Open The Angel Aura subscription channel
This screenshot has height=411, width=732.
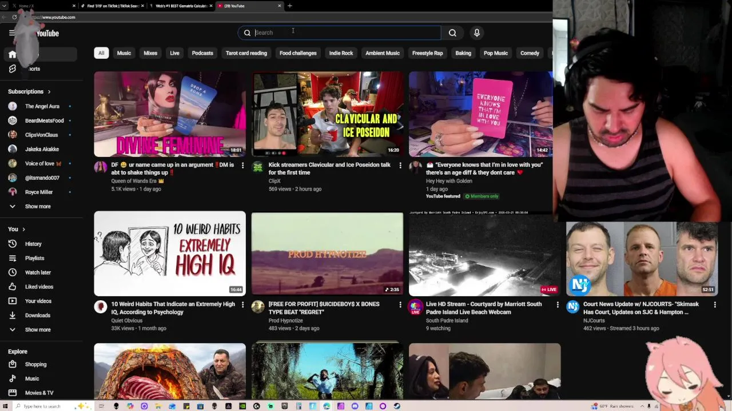pyautogui.click(x=42, y=106)
